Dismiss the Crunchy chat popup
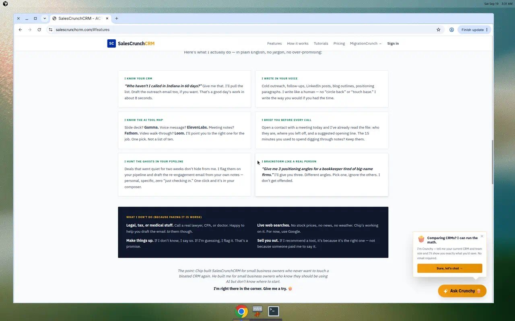The width and height of the screenshot is (515, 321). [x=482, y=236]
